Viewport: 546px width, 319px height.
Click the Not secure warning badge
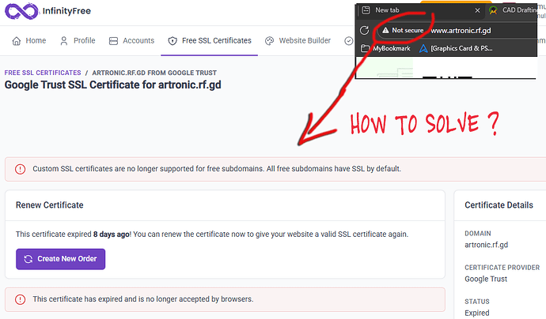(401, 30)
